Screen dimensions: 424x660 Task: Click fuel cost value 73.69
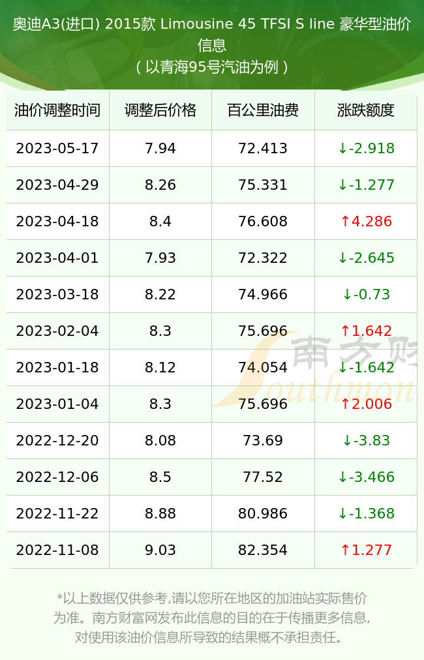(x=263, y=441)
